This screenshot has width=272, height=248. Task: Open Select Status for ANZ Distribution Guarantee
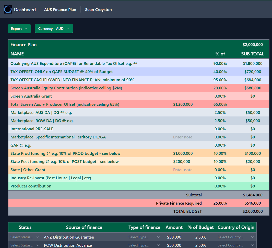(25, 237)
